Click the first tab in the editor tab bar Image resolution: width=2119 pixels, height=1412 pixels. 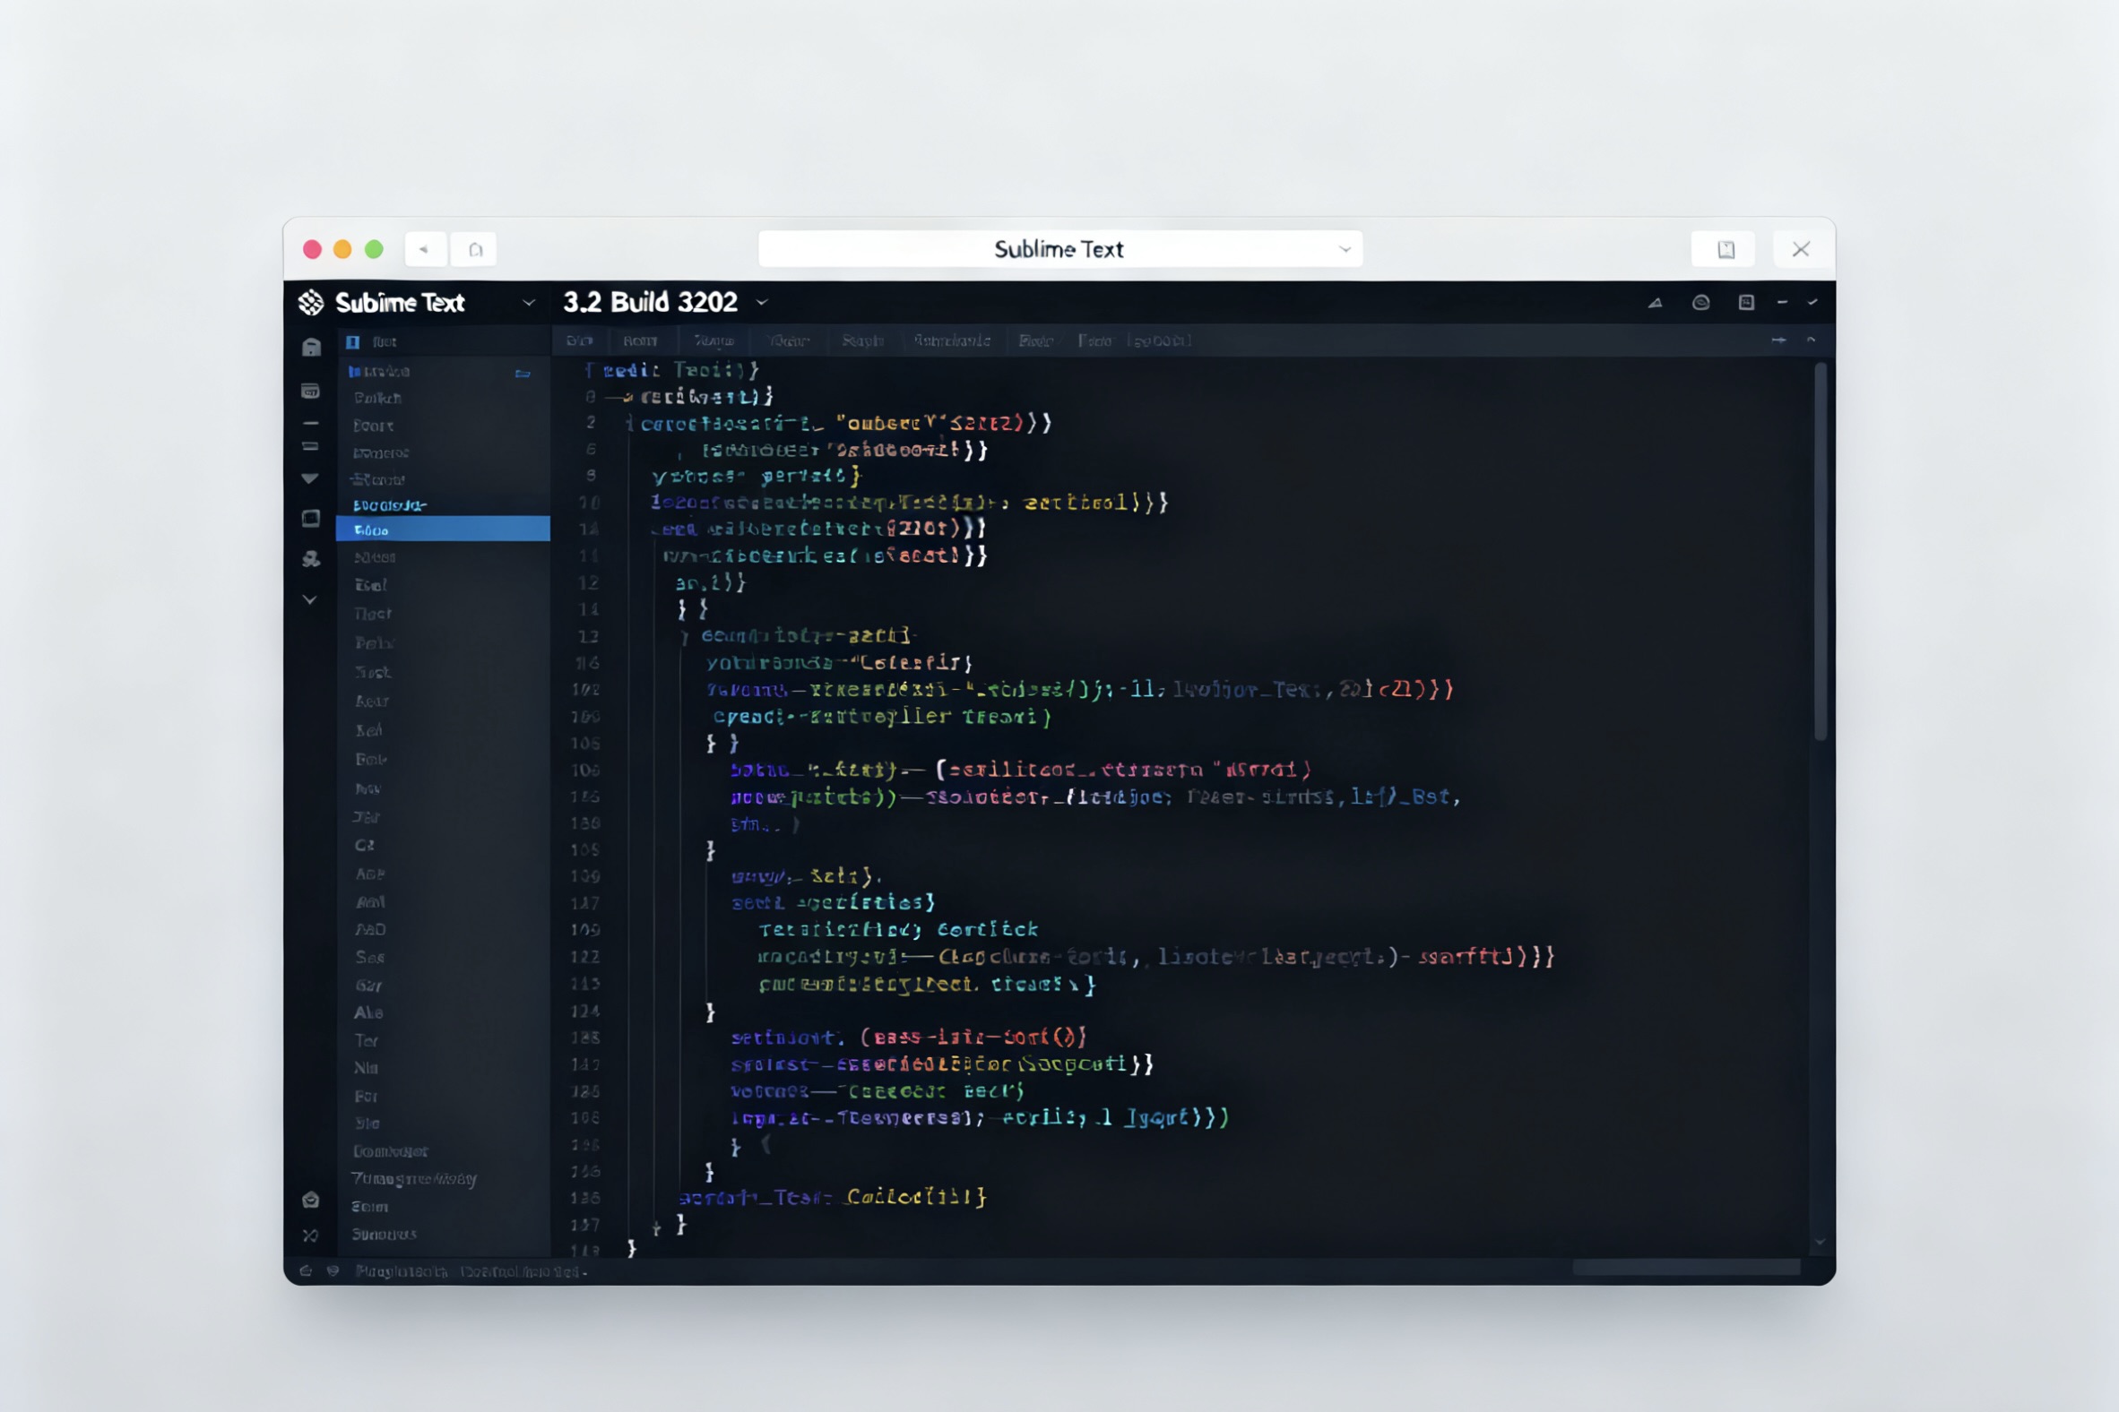coord(579,340)
